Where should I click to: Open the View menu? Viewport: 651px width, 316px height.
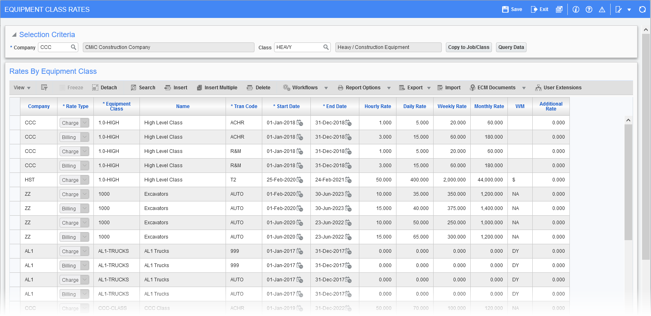[x=22, y=88]
